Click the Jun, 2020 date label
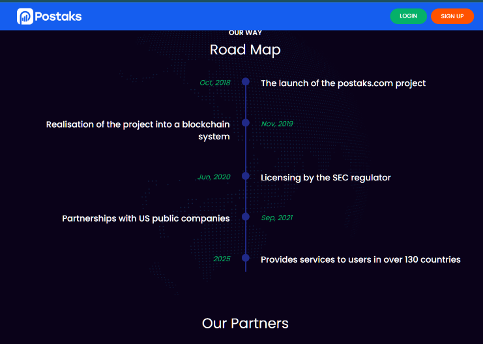Image resolution: width=483 pixels, height=344 pixels. click(214, 177)
